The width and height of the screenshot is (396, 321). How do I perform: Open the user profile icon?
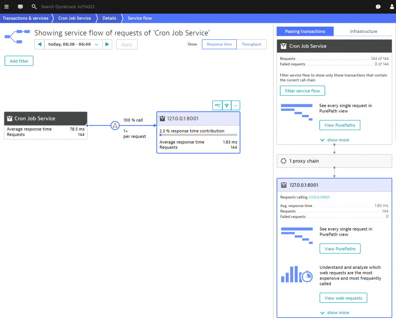(x=392, y=7)
